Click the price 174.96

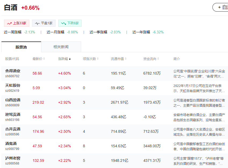pos(38,131)
